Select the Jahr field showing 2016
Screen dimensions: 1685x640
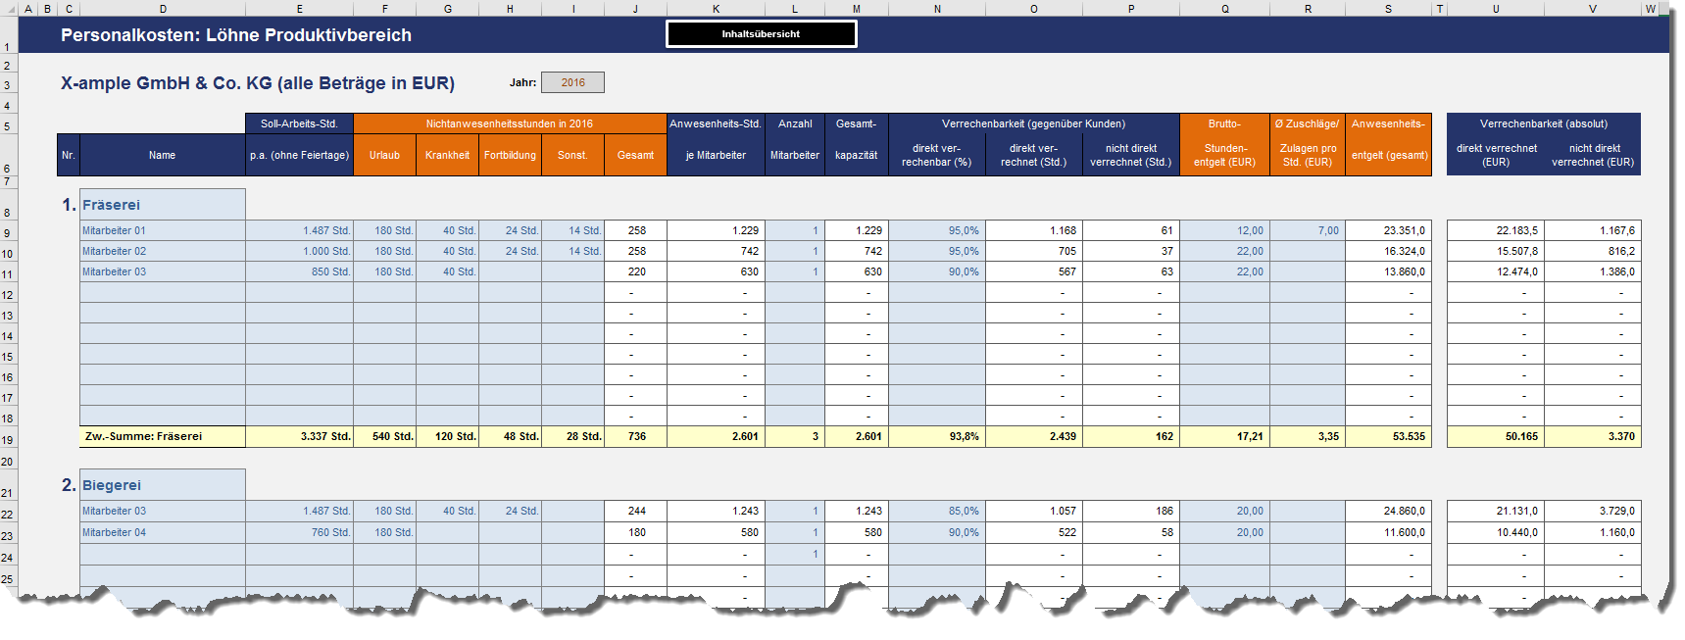(x=572, y=82)
